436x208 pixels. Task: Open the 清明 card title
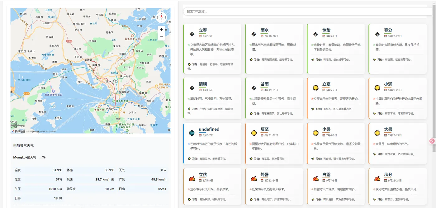[x=203, y=84]
